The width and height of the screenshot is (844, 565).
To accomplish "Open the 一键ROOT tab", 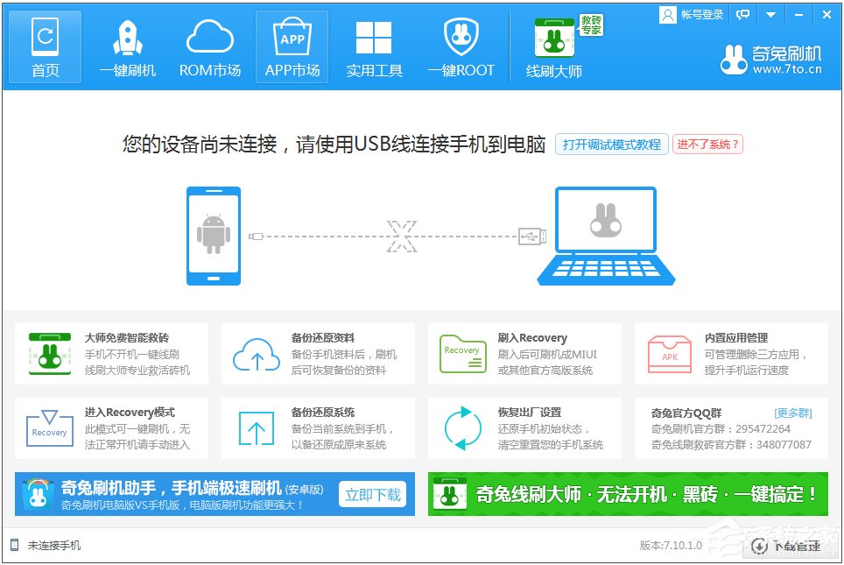I will (x=461, y=46).
